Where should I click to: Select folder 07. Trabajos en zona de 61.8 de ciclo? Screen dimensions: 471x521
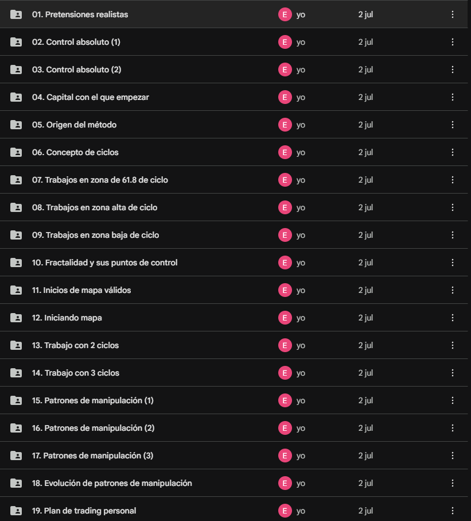click(233, 180)
